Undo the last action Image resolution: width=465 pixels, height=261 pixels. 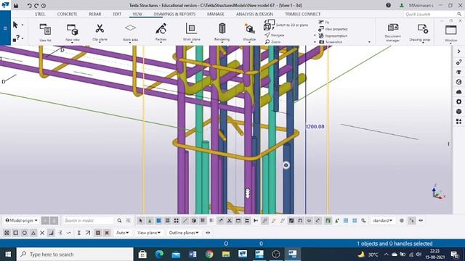click(x=29, y=5)
